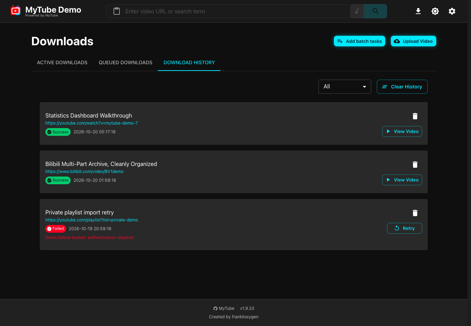
Task: Click the clipboard paste icon in search bar
Action: pyautogui.click(x=117, y=11)
